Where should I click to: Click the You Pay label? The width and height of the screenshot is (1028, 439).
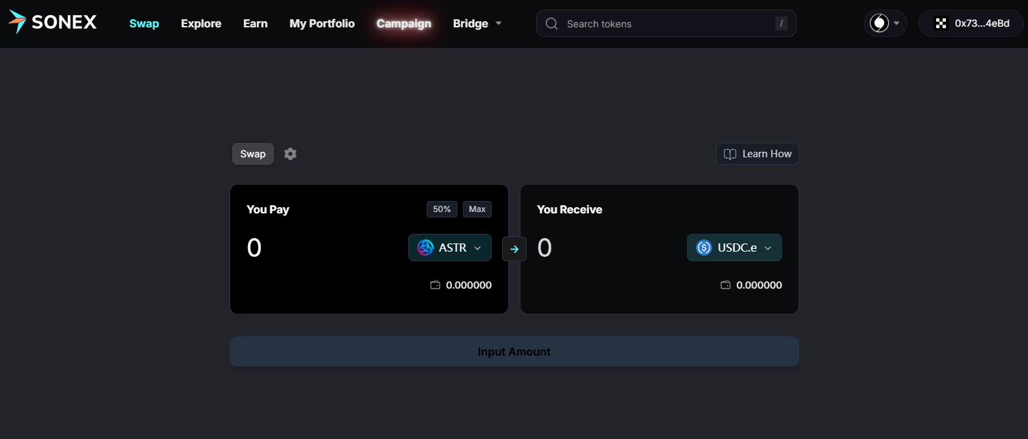[x=268, y=209]
